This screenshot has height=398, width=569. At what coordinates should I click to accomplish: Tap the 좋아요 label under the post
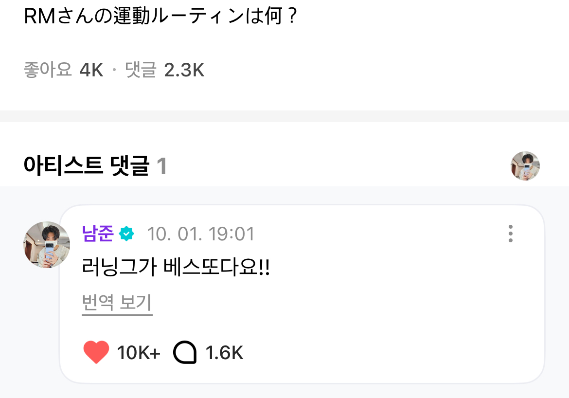[x=48, y=70]
